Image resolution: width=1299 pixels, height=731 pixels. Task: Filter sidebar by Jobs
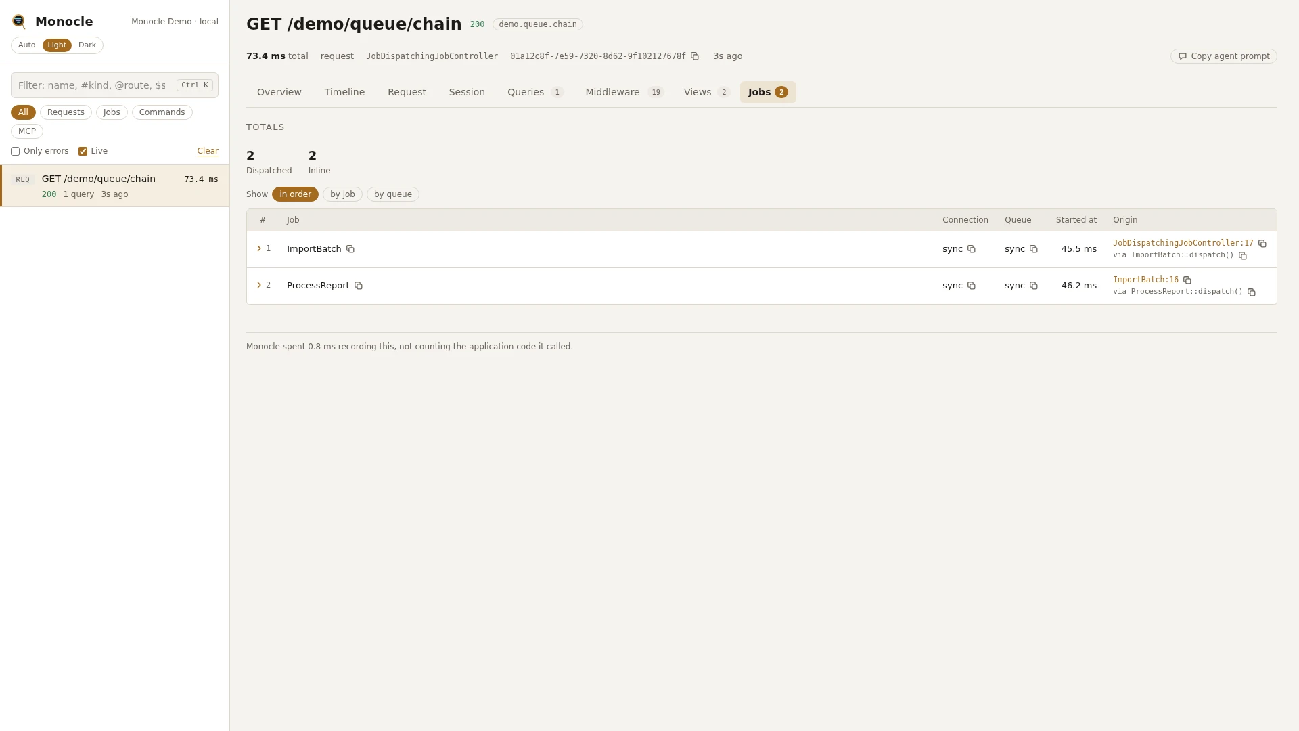pos(112,112)
